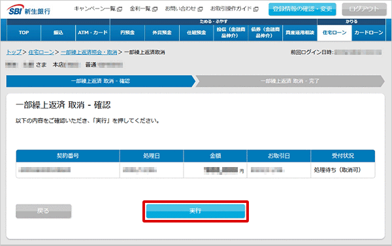Open the 振込 tab

tap(58, 33)
